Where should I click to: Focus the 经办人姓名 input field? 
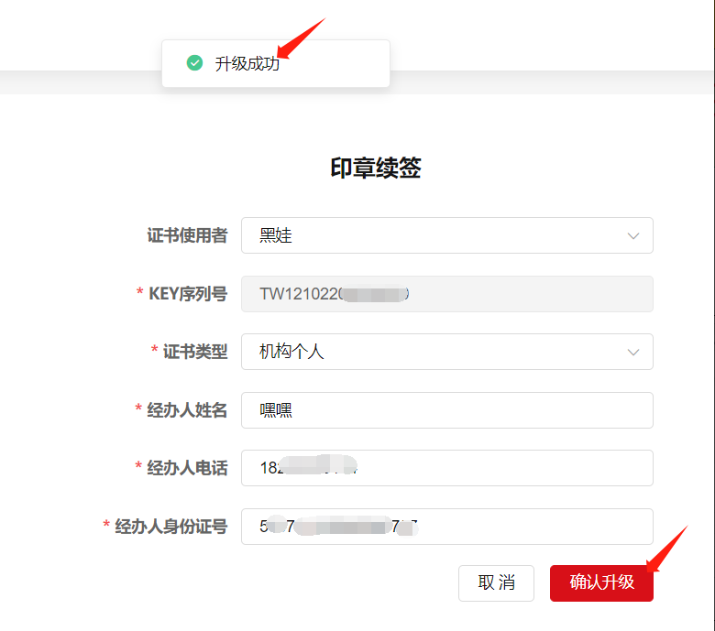[x=446, y=410]
